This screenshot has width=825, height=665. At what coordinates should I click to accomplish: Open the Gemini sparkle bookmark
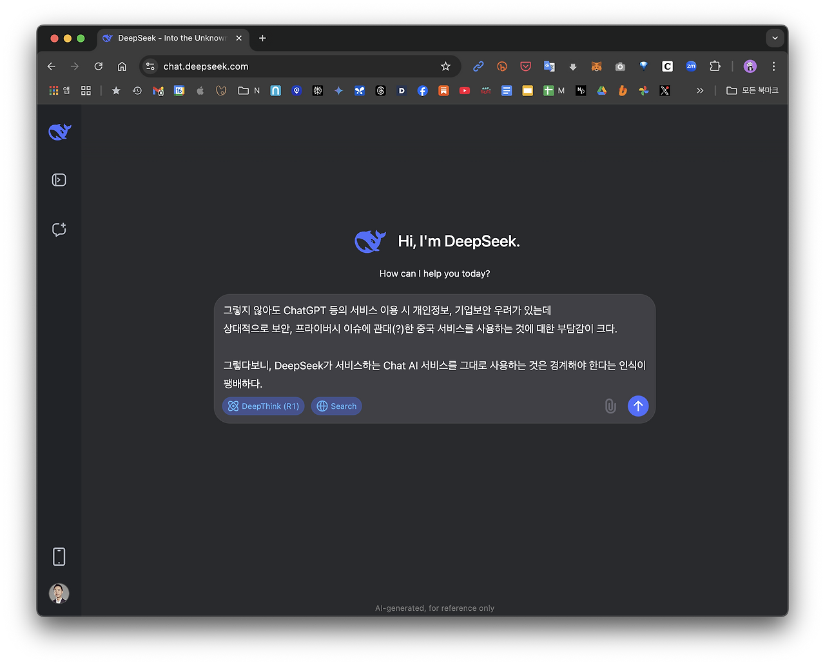click(338, 91)
